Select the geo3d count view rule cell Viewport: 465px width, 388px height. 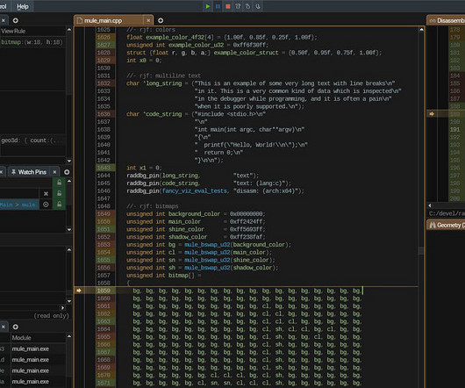coord(32,140)
